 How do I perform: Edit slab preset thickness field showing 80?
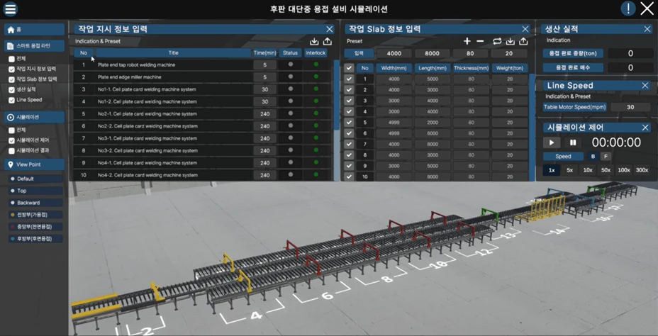pos(470,53)
